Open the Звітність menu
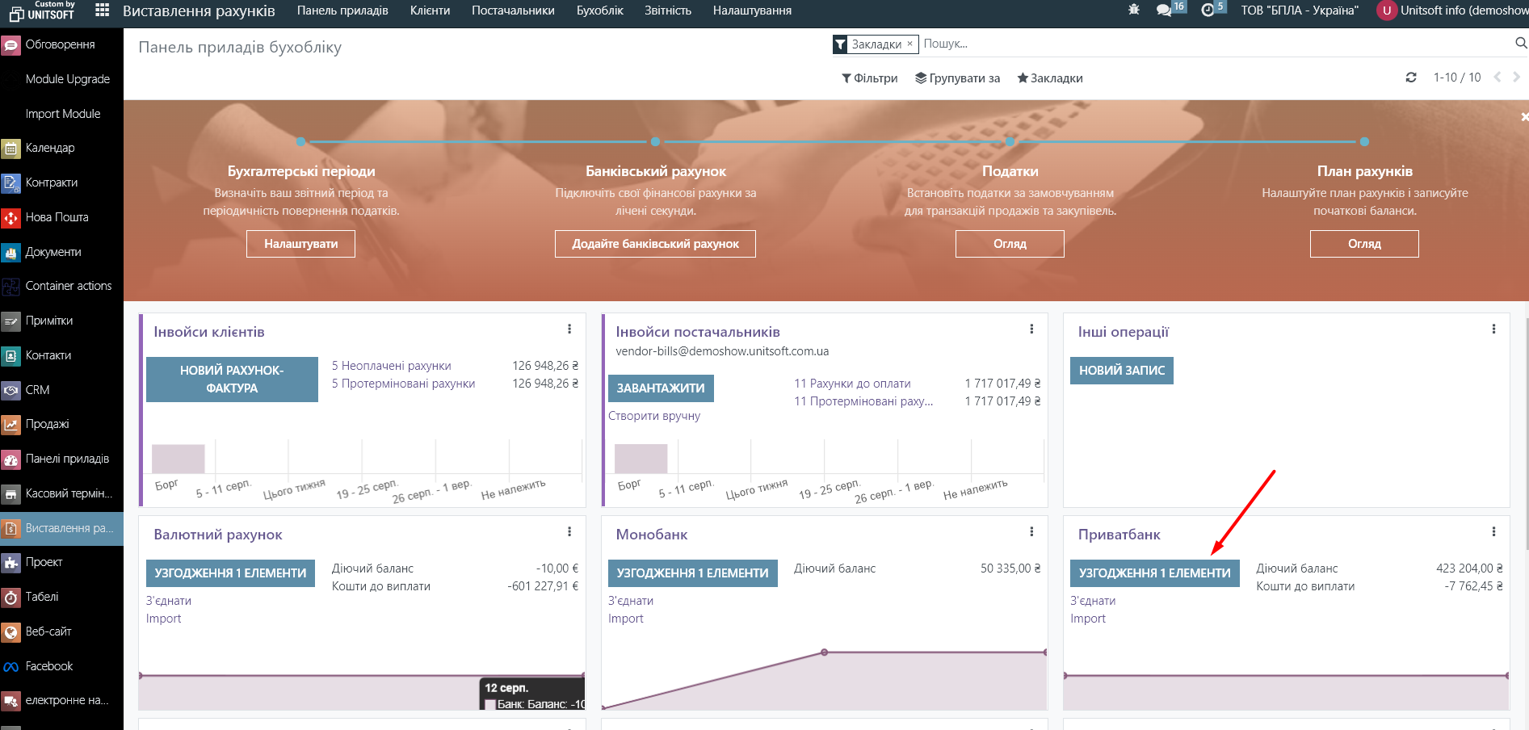The height and width of the screenshot is (730, 1529). click(667, 10)
